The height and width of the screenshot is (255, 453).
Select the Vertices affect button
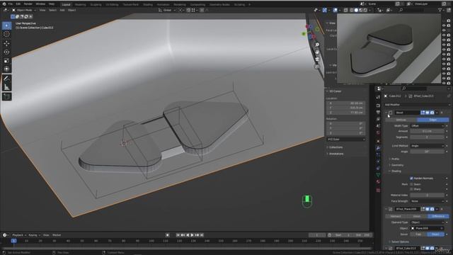[x=401, y=120]
